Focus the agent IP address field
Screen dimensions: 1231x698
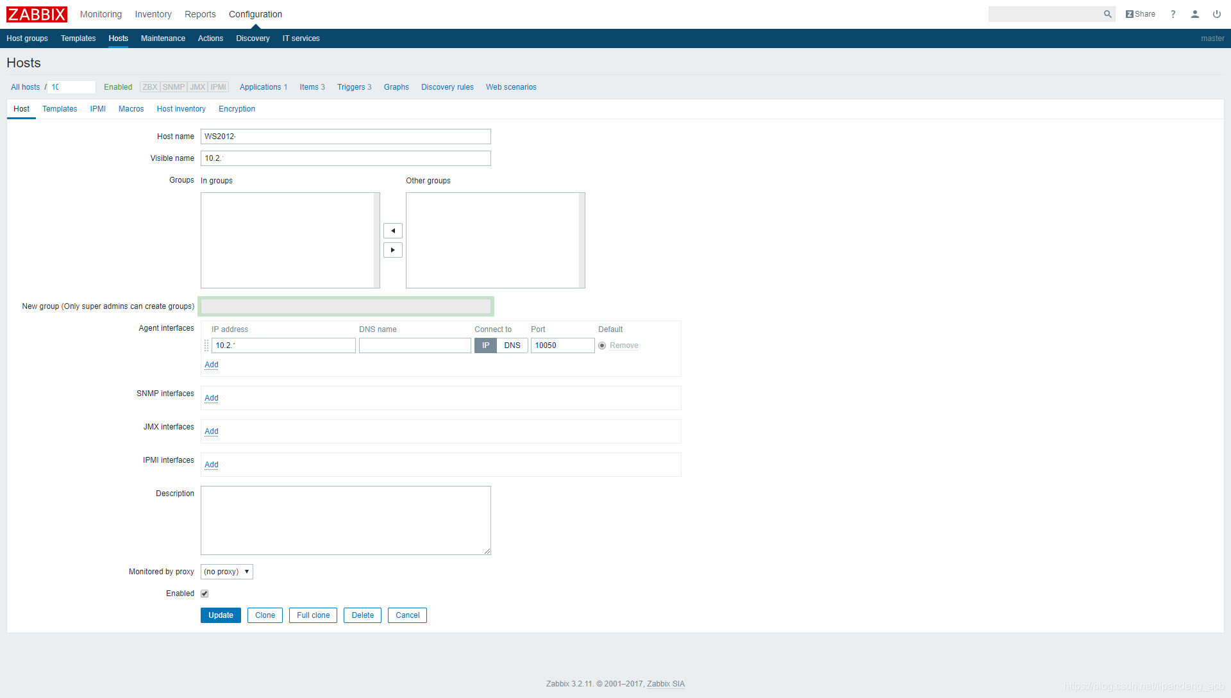tap(283, 345)
